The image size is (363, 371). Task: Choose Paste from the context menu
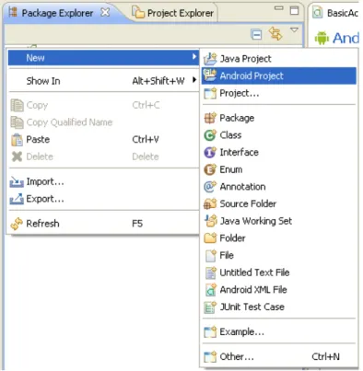pyautogui.click(x=103, y=140)
